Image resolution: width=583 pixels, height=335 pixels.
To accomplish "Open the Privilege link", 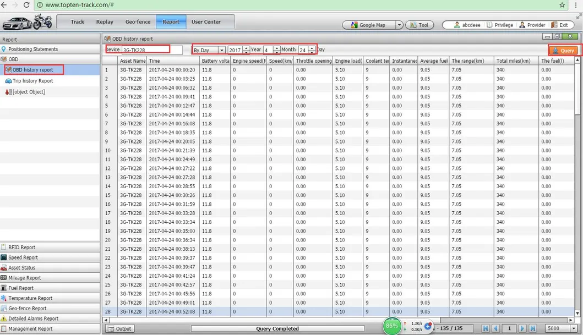I will (500, 25).
